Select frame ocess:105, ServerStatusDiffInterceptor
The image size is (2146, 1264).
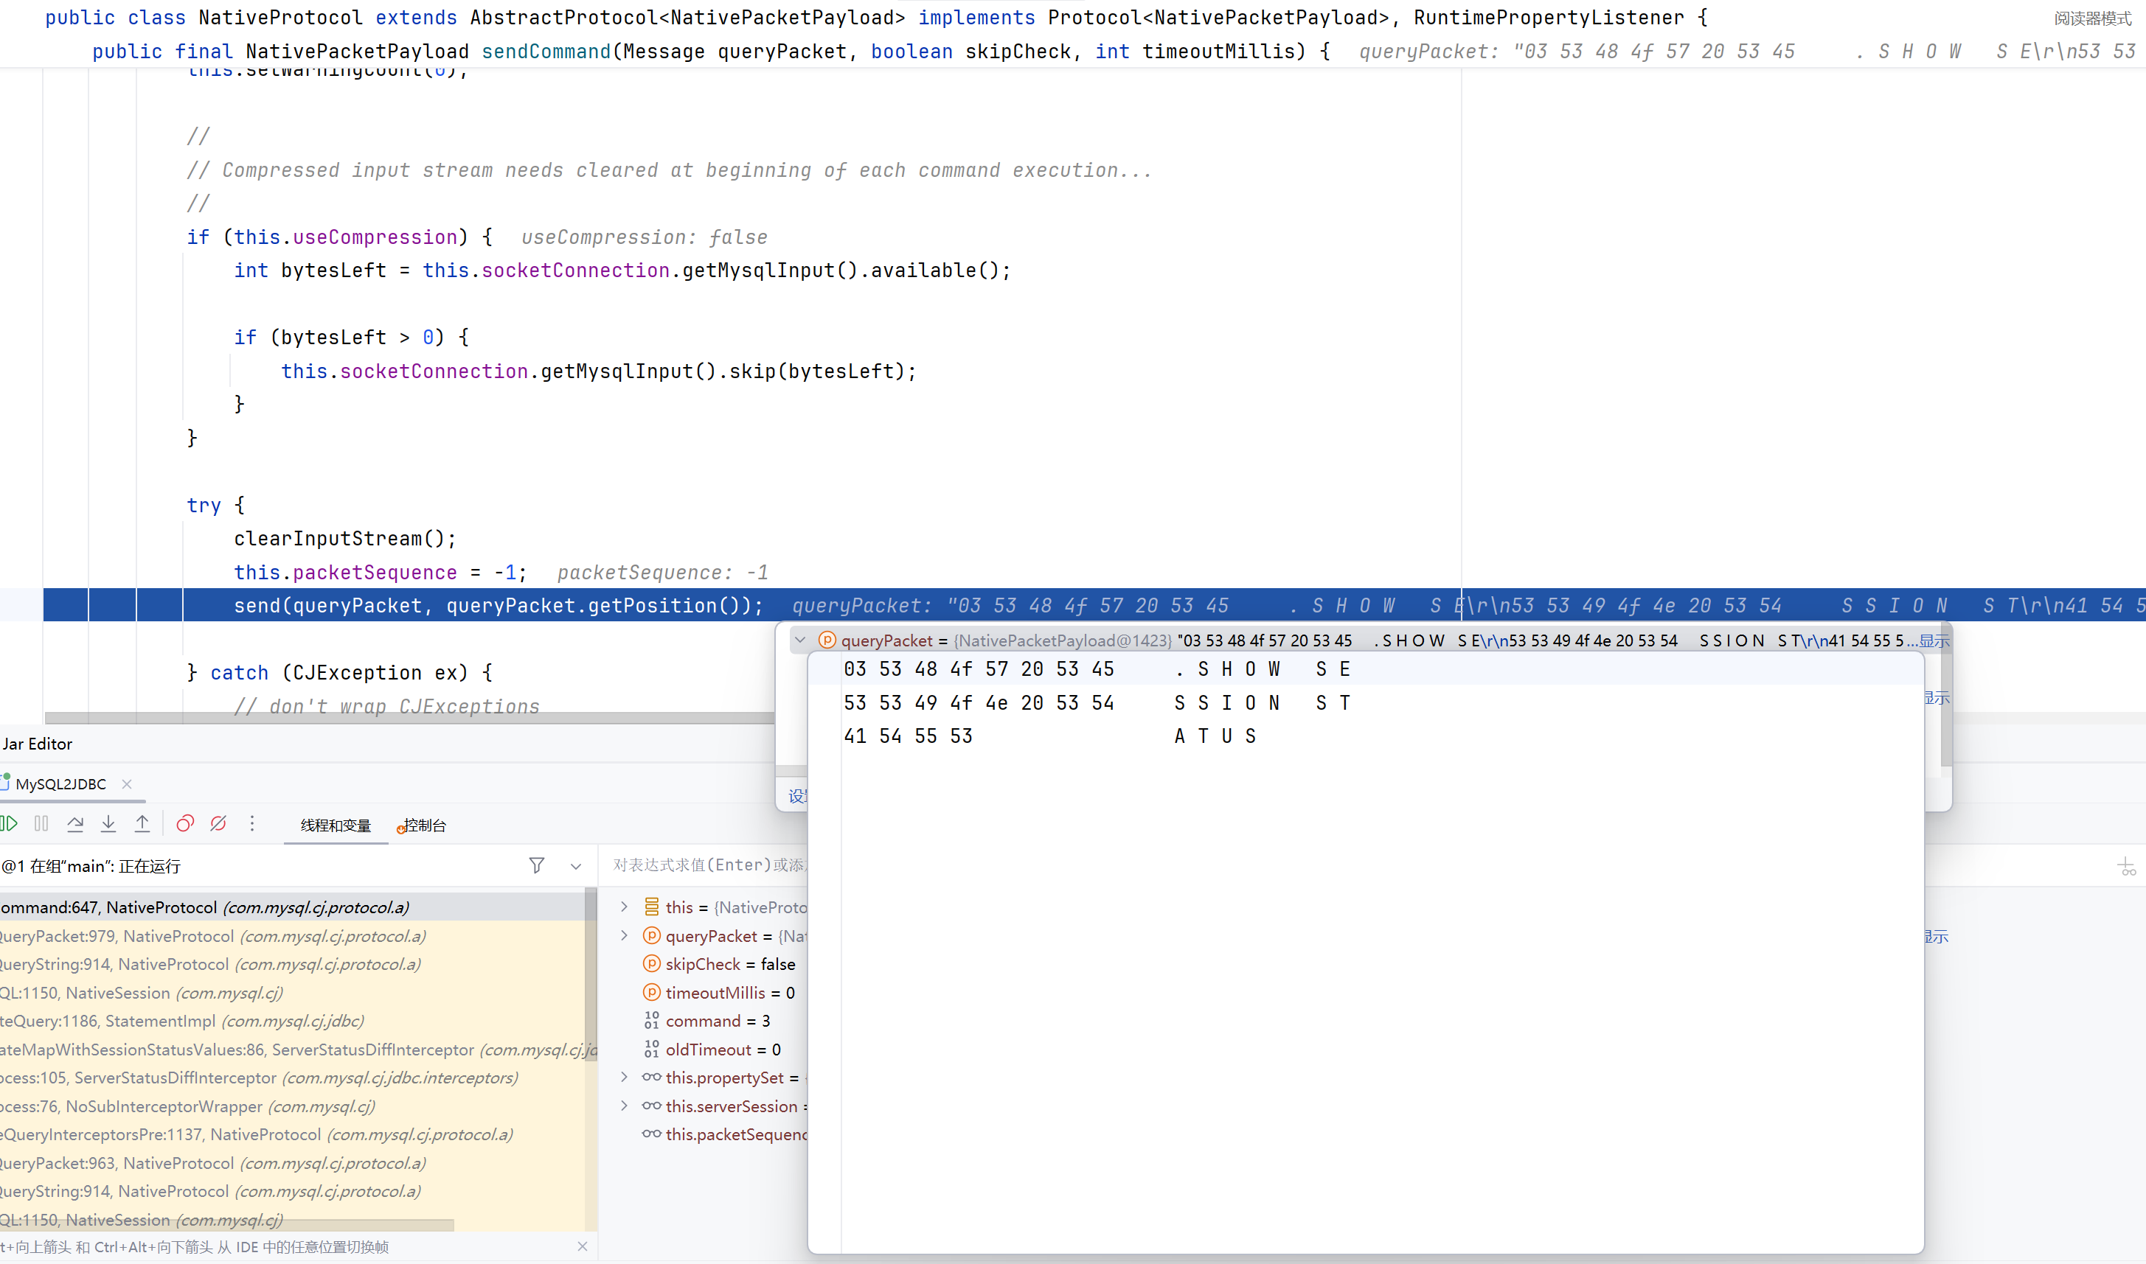(x=294, y=1078)
